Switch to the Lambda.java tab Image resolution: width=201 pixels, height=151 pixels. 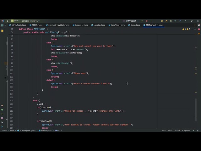[x=98, y=25]
